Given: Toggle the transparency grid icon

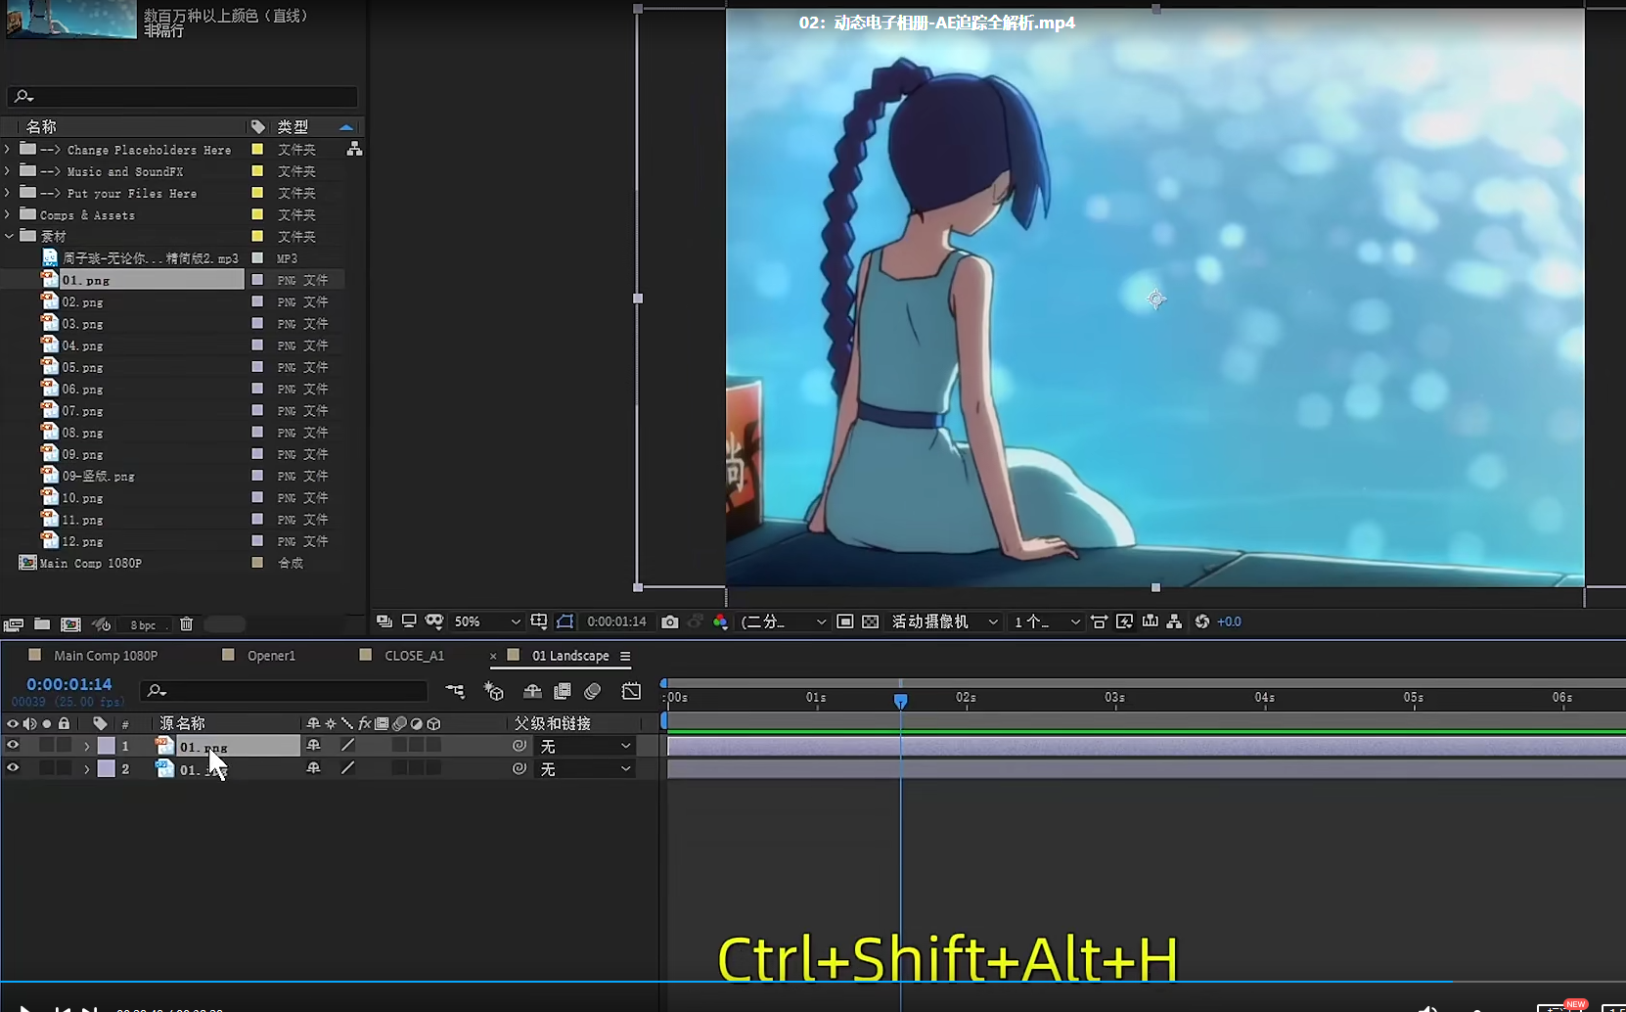Looking at the screenshot, I should coord(870,621).
